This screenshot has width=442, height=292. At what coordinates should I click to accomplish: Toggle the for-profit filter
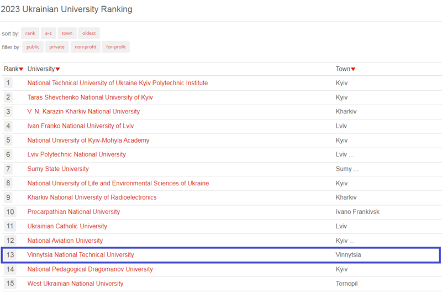pyautogui.click(x=116, y=47)
